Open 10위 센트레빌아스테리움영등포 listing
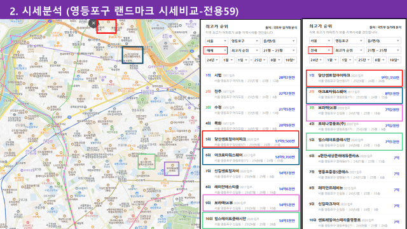 click(x=354, y=222)
